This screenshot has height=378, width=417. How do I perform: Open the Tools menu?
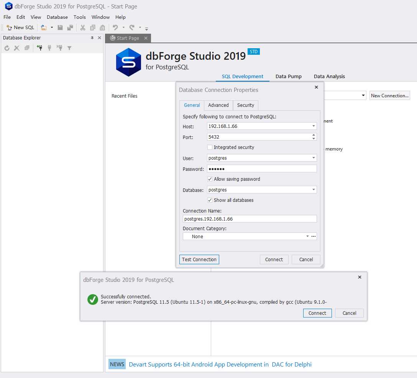79,17
